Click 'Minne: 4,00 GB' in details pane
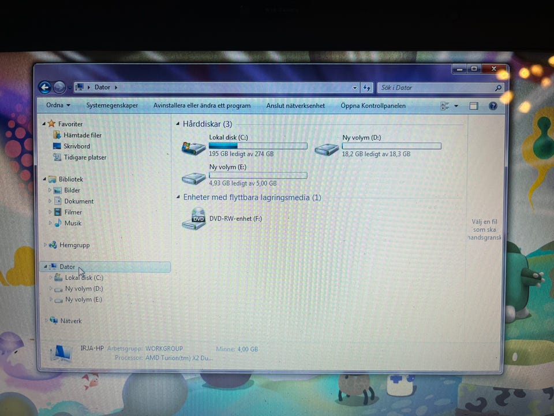Image resolution: width=554 pixels, height=416 pixels. [237, 349]
